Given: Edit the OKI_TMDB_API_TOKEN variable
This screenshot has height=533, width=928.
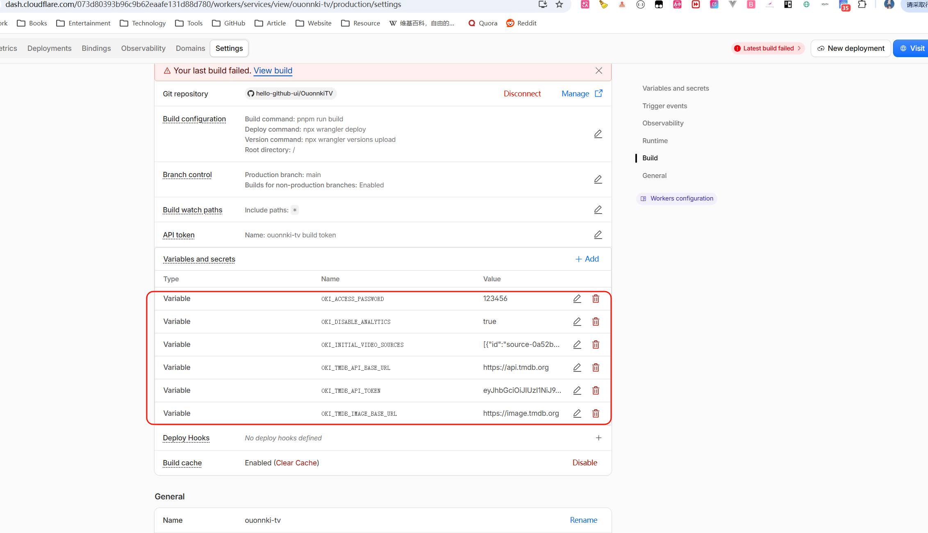Looking at the screenshot, I should pyautogui.click(x=577, y=391).
